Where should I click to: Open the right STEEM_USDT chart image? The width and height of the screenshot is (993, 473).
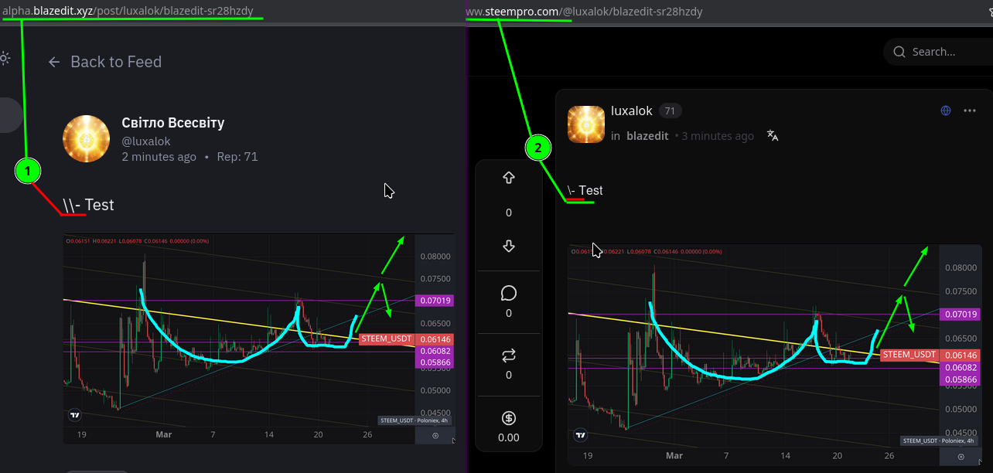774,355
